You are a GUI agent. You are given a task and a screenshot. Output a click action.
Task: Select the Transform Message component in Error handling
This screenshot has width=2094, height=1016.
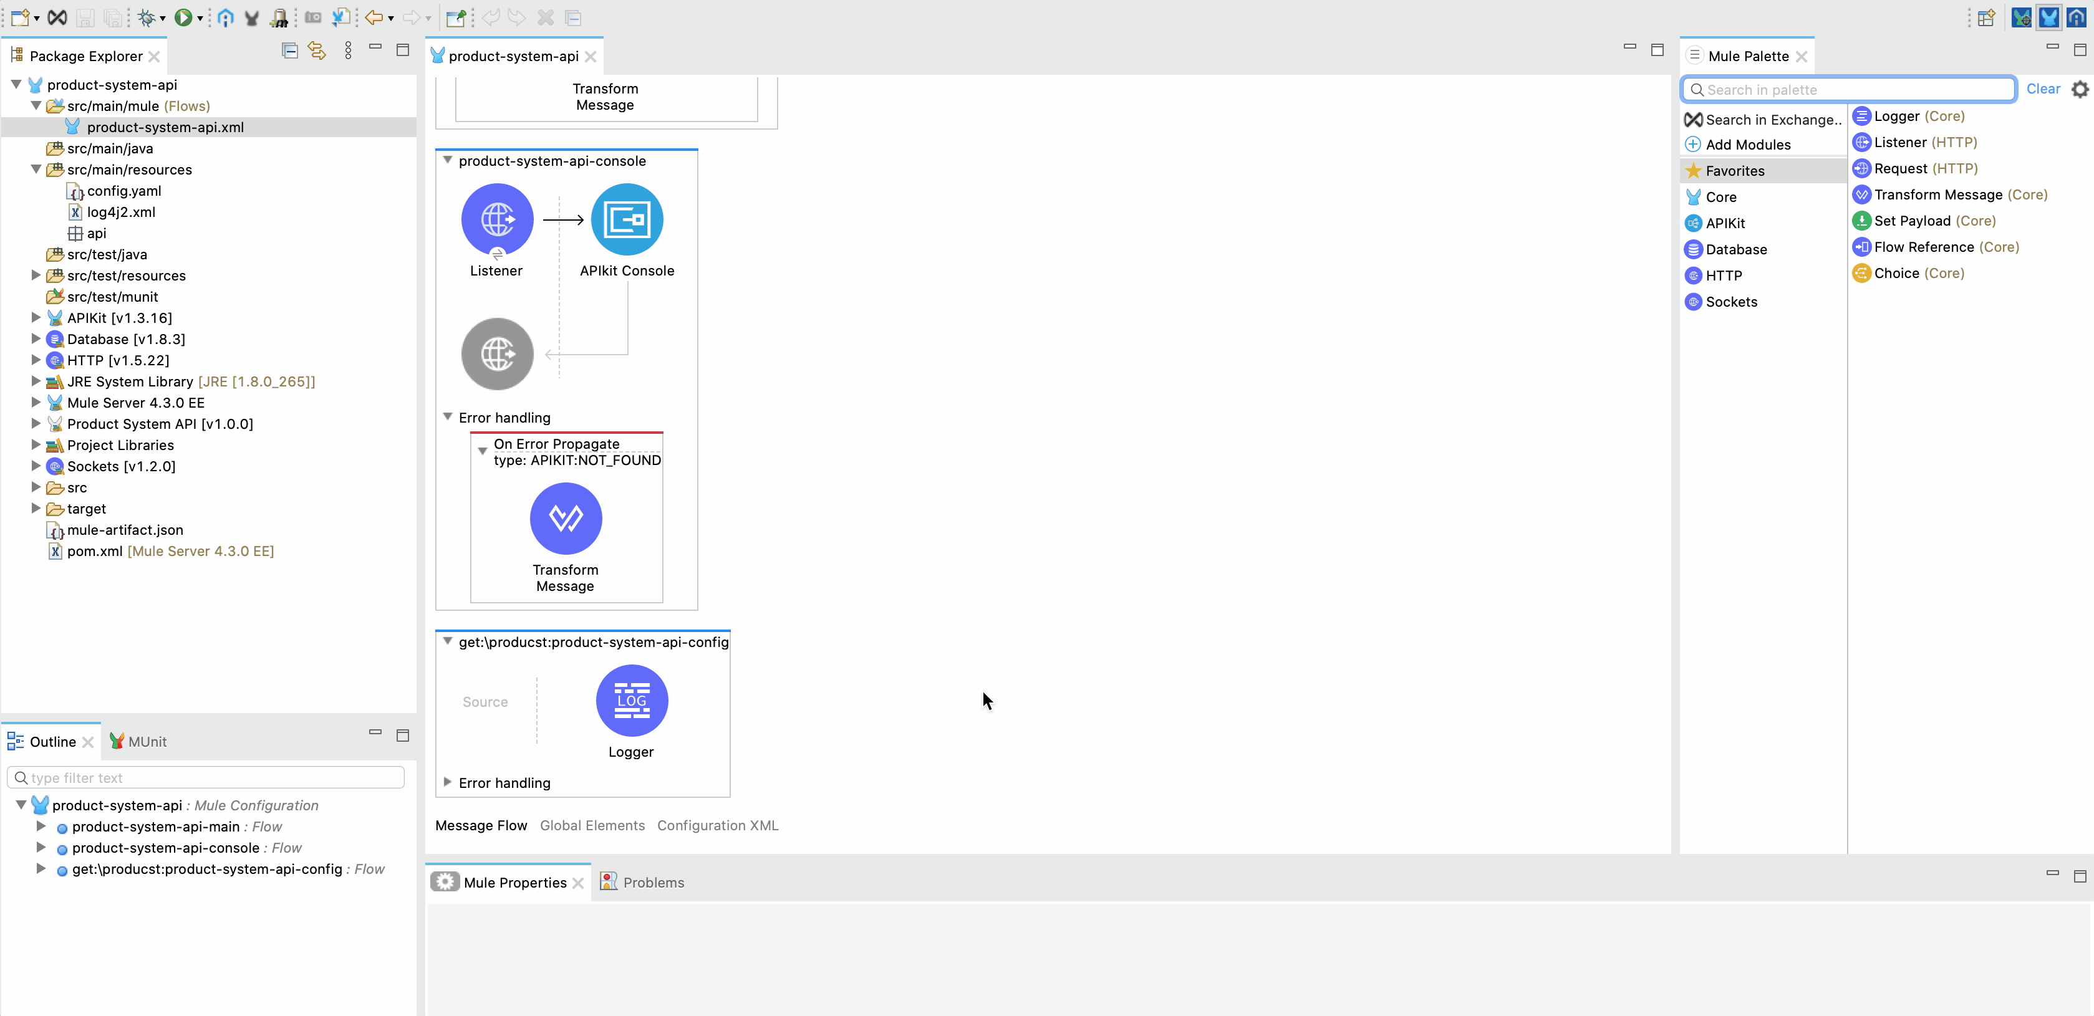coord(566,518)
